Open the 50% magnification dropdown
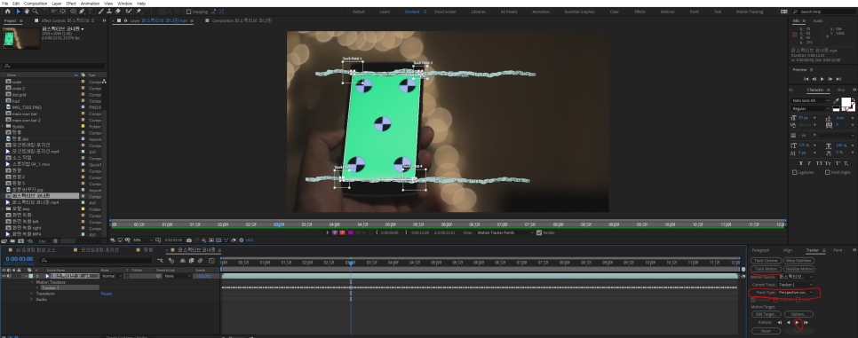This screenshot has width=858, height=338. point(142,240)
